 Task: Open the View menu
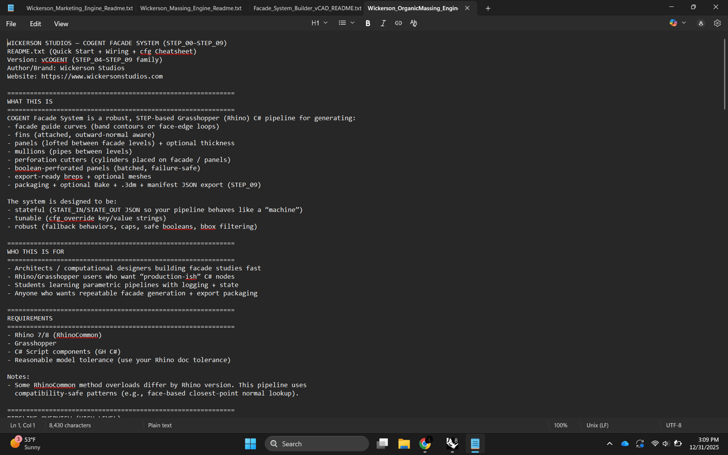61,24
